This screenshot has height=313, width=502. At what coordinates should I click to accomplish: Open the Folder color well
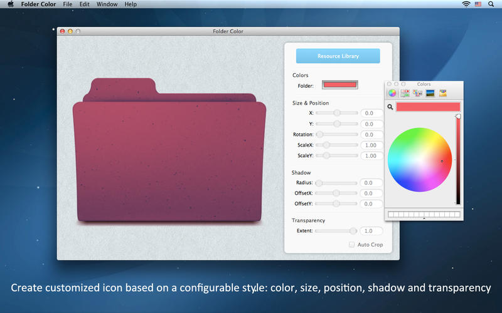coord(339,85)
